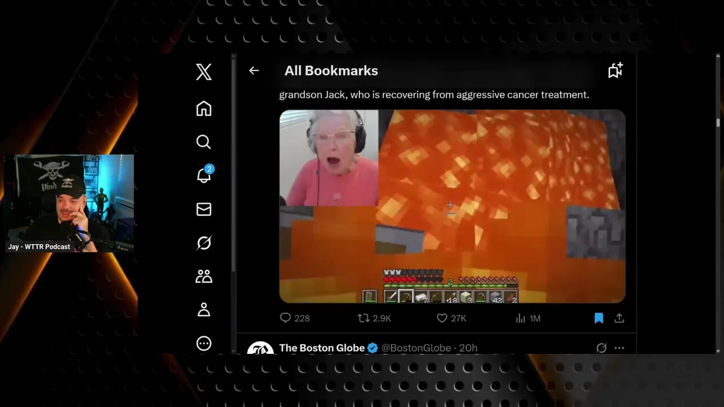This screenshot has height=407, width=724.
Task: Open the Explore search icon
Action: 204,142
